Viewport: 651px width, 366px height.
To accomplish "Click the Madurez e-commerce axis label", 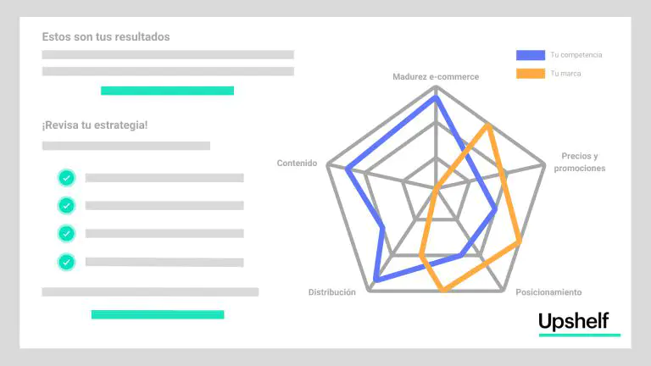I will click(436, 77).
